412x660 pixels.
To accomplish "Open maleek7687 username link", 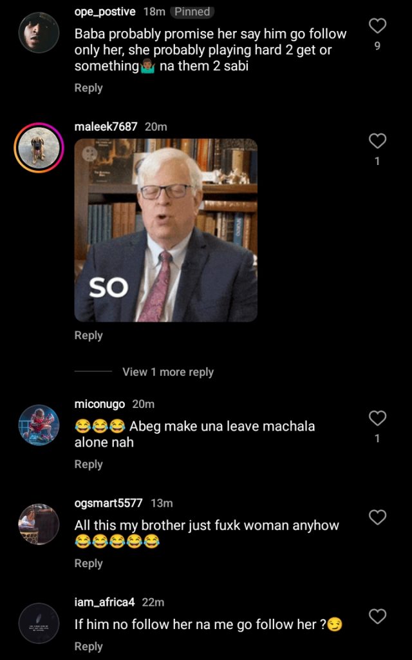I will click(x=106, y=127).
